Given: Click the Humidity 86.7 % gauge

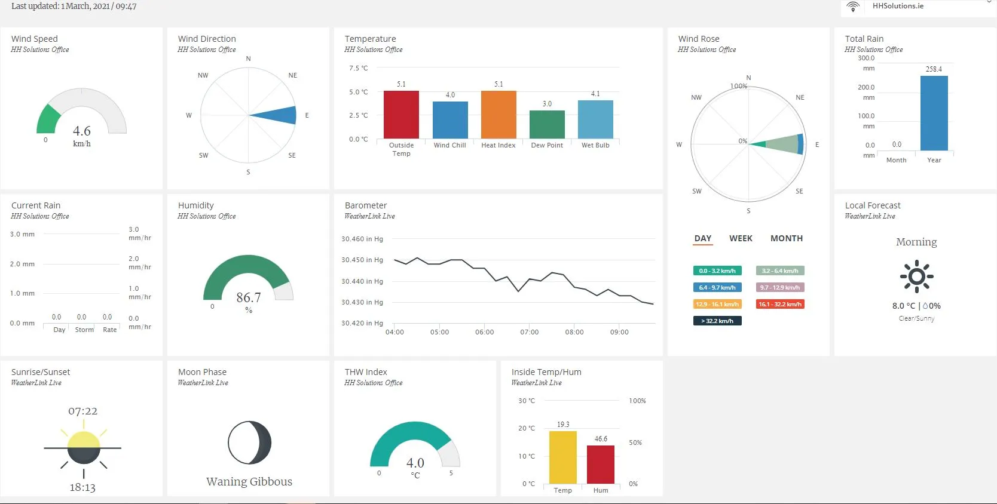Looking at the screenshot, I should [x=248, y=278].
